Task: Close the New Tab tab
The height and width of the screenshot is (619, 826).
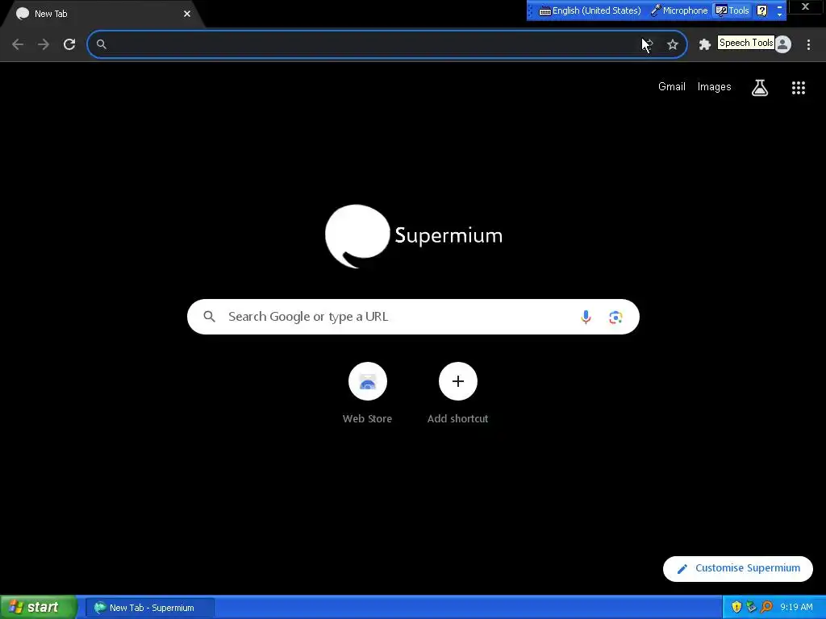Action: [x=187, y=14]
